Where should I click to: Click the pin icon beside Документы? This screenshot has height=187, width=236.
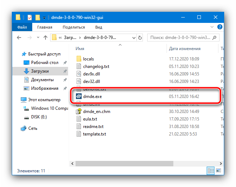pos(65,80)
